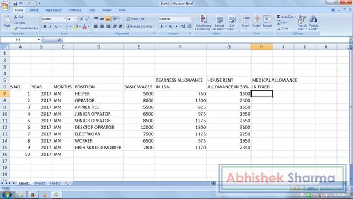Open Excel Help question icon
Viewport: 353px width, 199px height.
[x=333, y=10]
